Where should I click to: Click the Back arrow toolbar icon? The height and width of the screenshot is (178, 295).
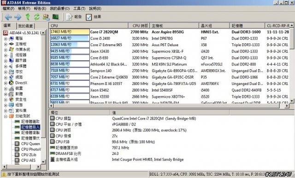tap(8, 17)
